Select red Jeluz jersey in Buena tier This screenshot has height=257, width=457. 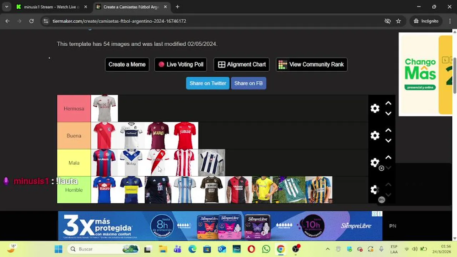tap(185, 136)
